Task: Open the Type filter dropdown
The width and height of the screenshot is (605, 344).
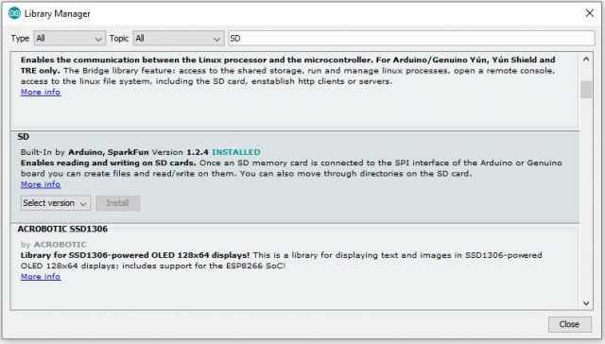Action: 69,39
